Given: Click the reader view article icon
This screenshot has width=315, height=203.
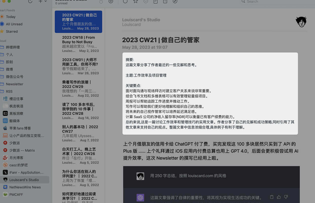Looking at the screenshot, I should click(x=155, y=2).
